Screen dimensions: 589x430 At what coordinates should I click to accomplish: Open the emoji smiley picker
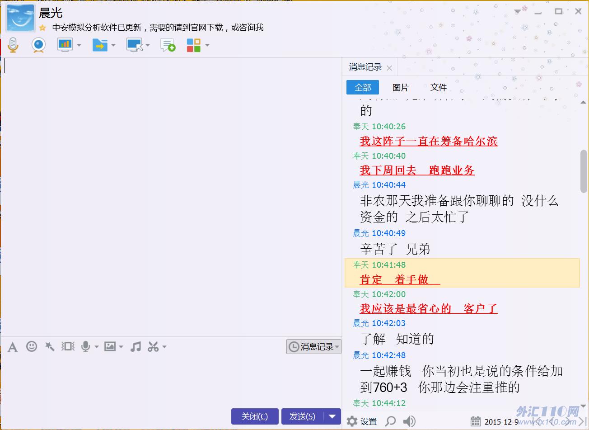click(x=32, y=346)
